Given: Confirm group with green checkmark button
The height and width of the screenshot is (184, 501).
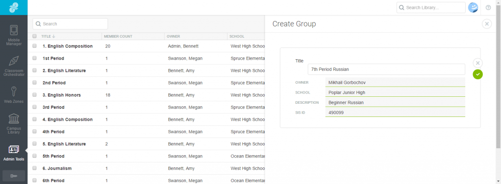Looking at the screenshot, I should tap(478, 74).
